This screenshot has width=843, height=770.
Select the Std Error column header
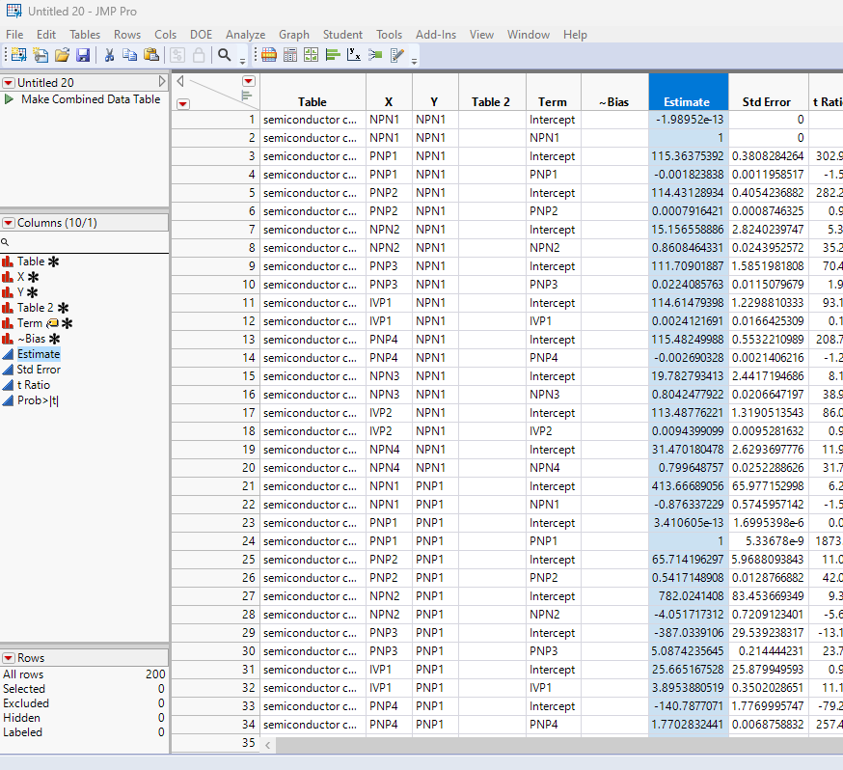pos(766,101)
